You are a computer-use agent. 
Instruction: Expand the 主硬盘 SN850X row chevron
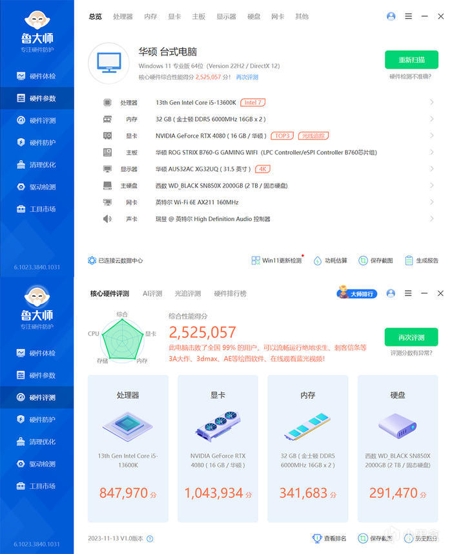pyautogui.click(x=431, y=185)
